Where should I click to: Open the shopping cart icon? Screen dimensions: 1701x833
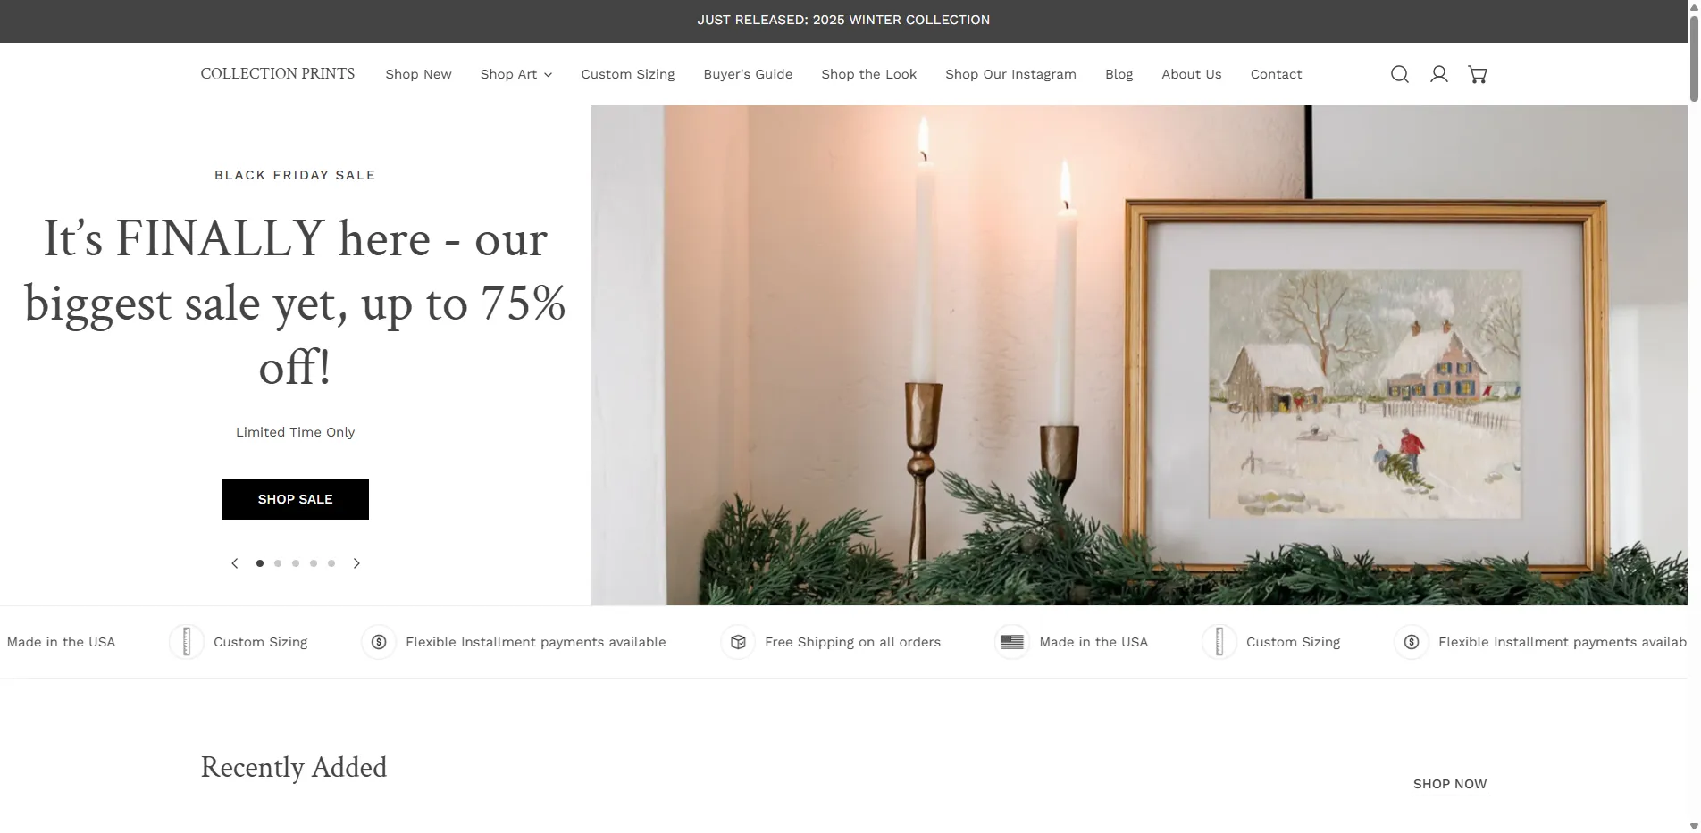pyautogui.click(x=1478, y=74)
